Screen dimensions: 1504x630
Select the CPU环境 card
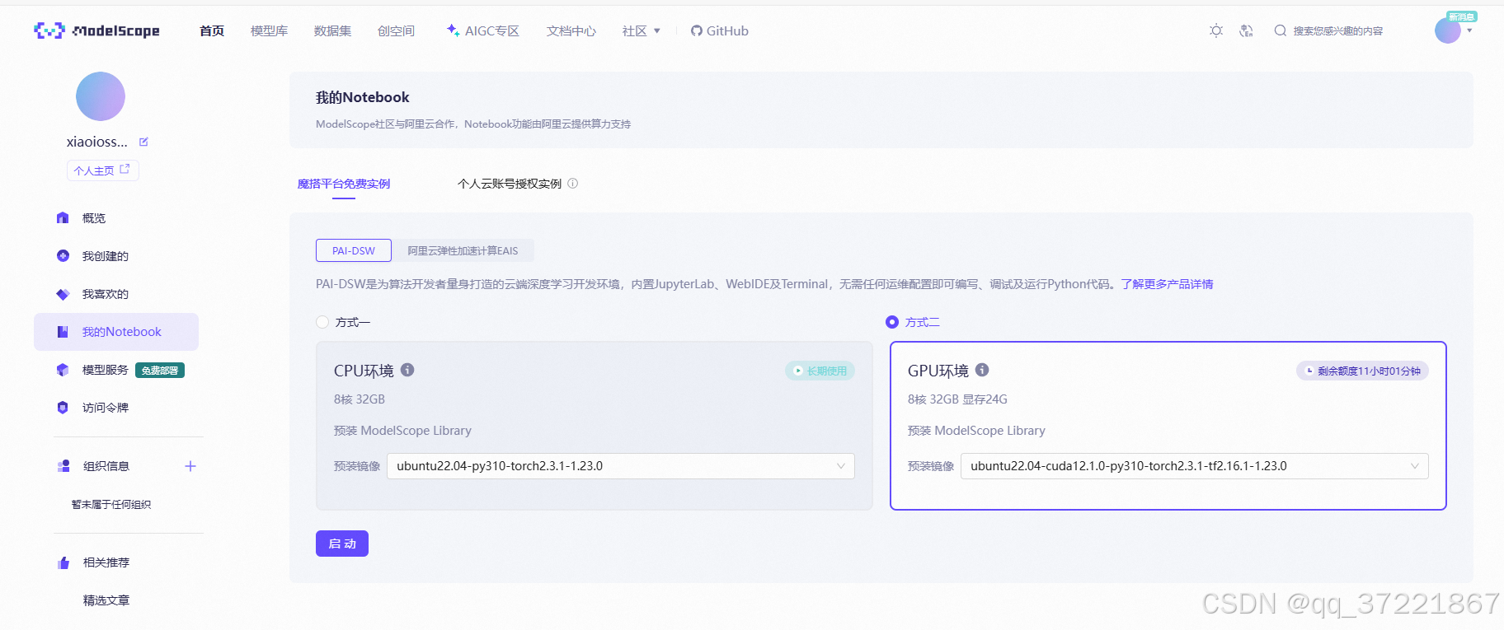[595, 426]
